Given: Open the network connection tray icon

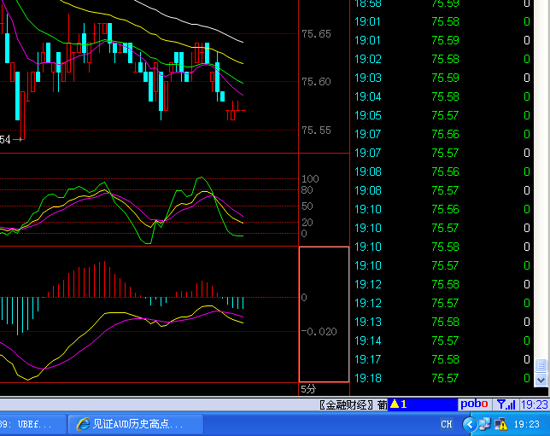Looking at the screenshot, I should 483,424.
